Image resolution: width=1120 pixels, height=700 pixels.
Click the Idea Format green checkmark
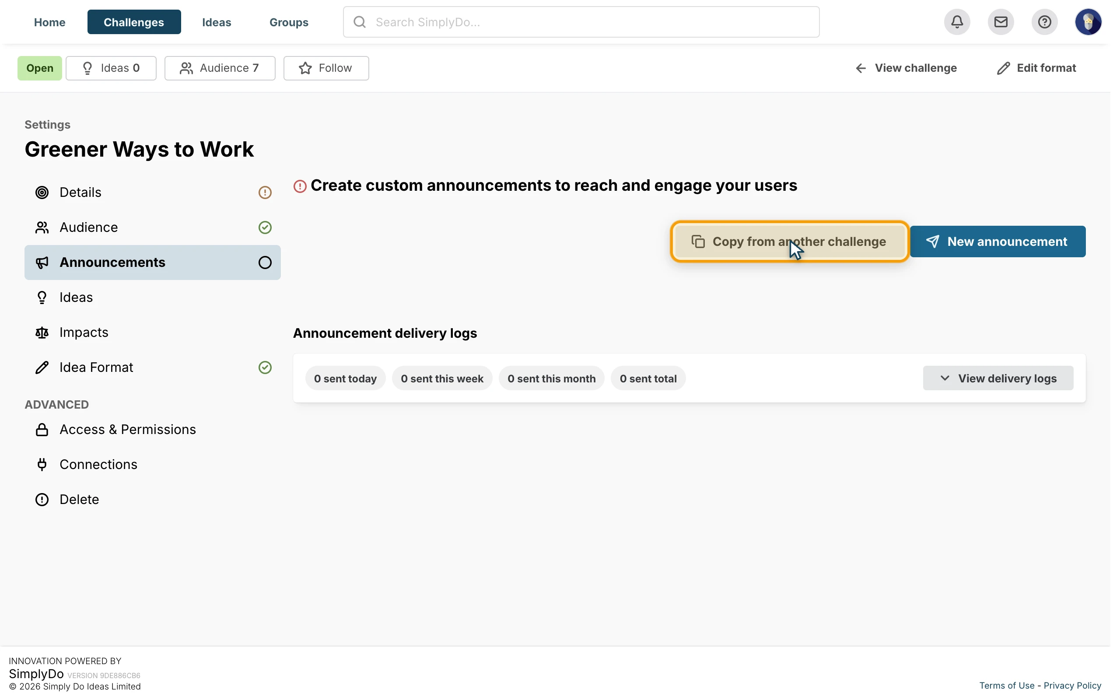pos(265,367)
